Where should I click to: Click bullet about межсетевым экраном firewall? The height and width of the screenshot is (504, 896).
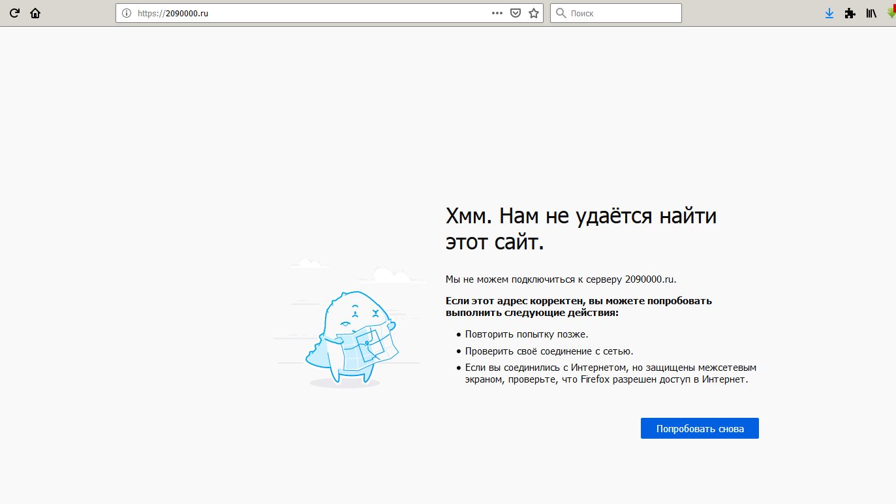610,373
